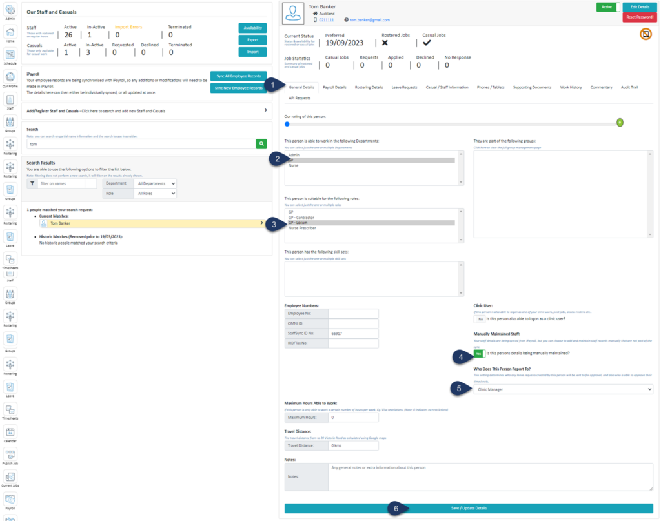Open the Commentary tab
This screenshot has width=661, height=521.
[x=601, y=87]
